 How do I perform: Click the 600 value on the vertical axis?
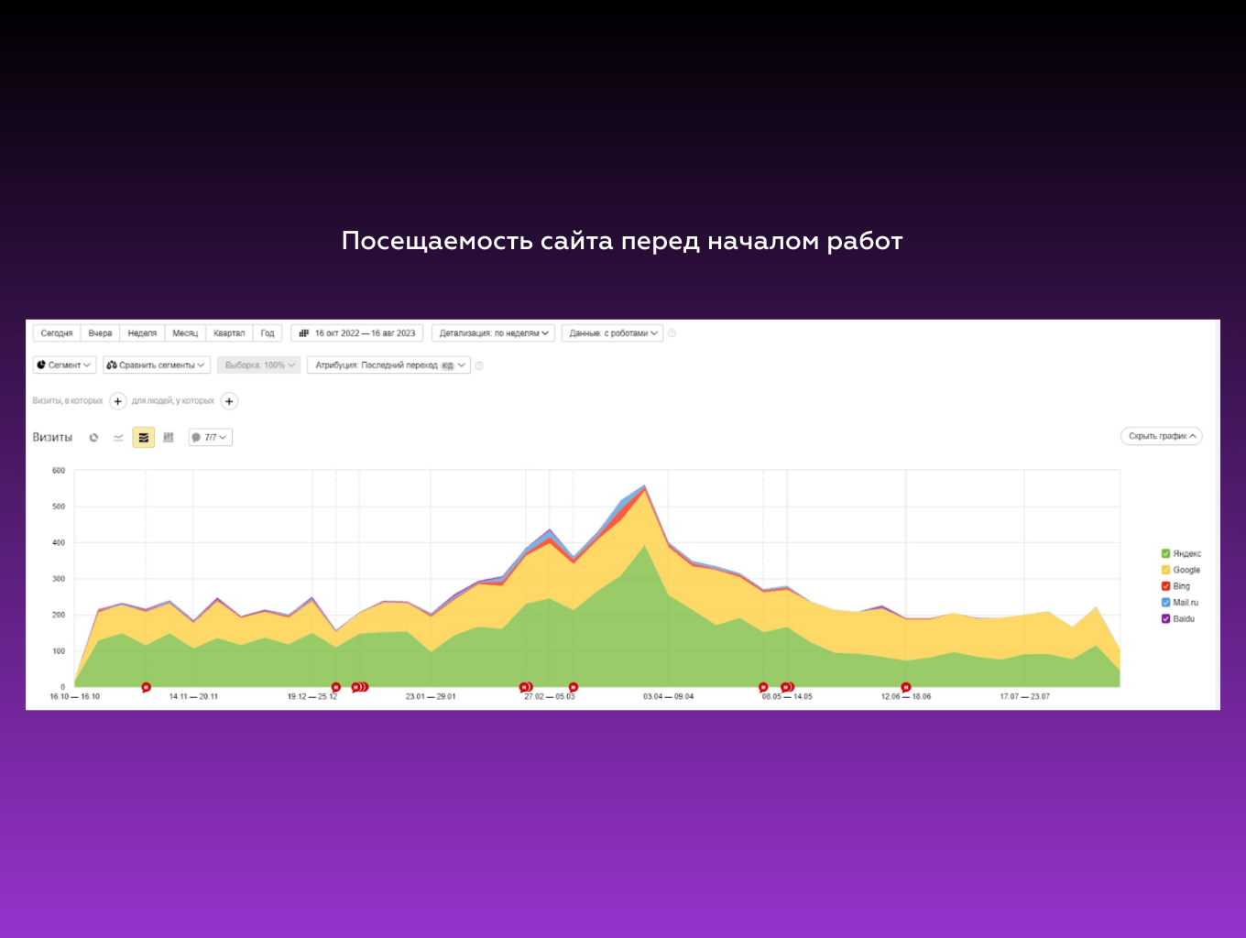[x=59, y=471]
